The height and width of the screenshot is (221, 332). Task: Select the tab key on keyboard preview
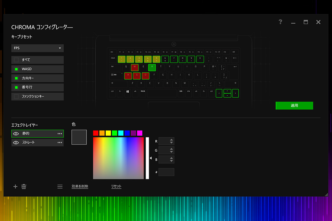(115, 67)
